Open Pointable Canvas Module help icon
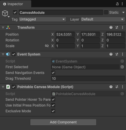Viewport: 126px width, 130px height. (111, 87)
